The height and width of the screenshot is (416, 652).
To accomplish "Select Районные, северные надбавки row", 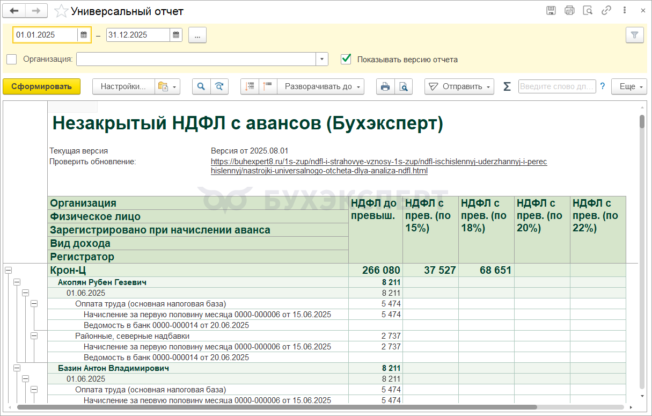I will click(198, 336).
